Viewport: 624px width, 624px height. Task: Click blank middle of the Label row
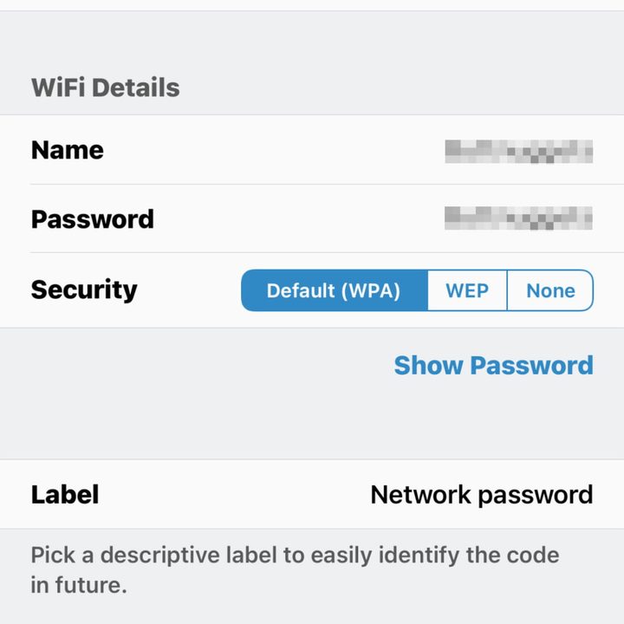(x=234, y=495)
